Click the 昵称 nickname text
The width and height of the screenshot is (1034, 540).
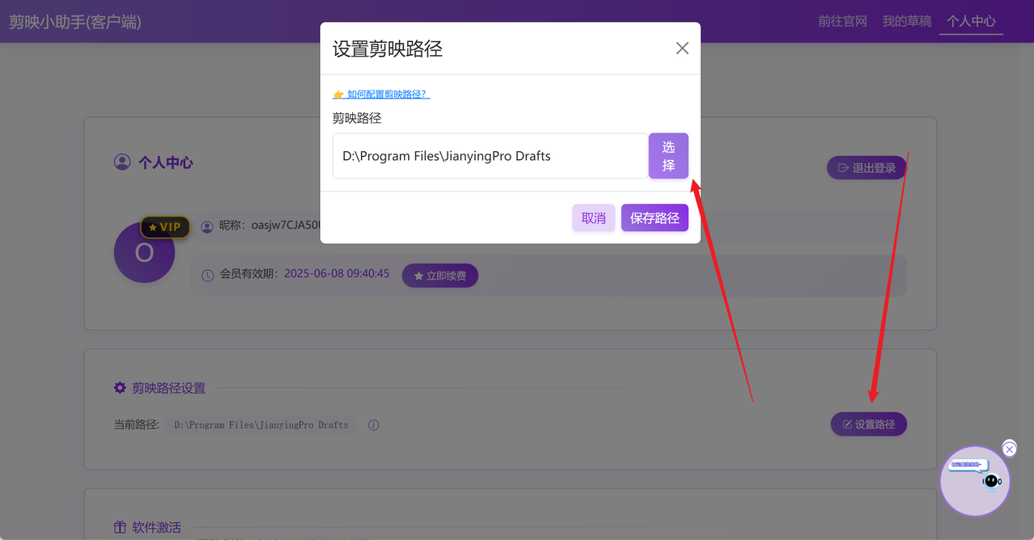271,226
